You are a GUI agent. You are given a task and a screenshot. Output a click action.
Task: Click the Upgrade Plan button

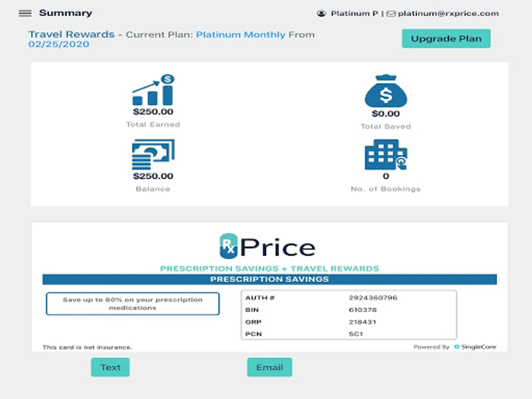point(446,39)
